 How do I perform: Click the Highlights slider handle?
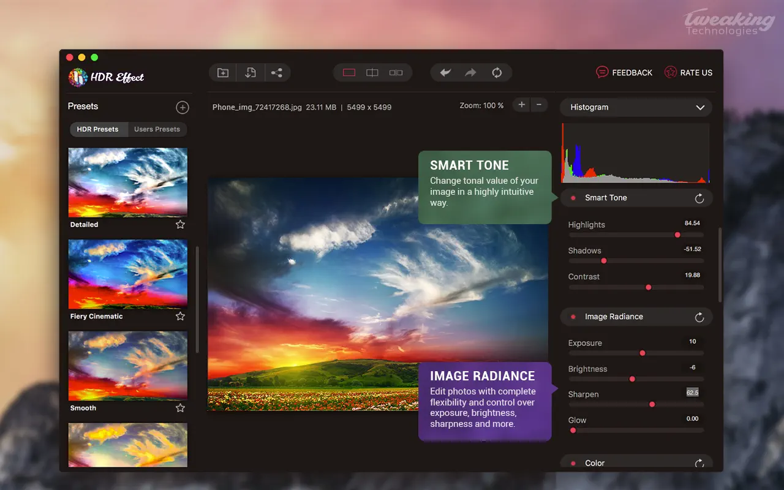click(x=677, y=235)
